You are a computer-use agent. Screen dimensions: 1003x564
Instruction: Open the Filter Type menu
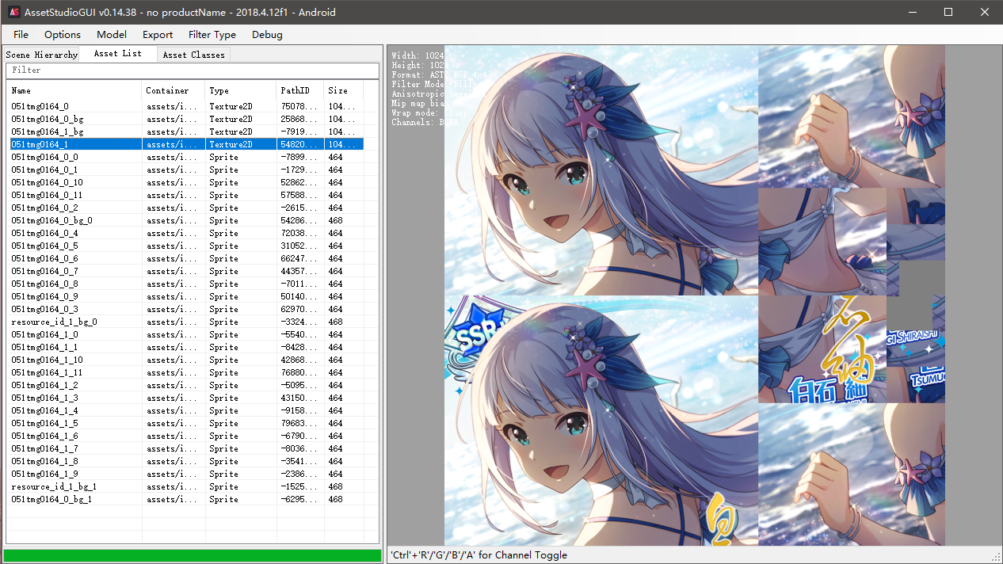coord(212,34)
